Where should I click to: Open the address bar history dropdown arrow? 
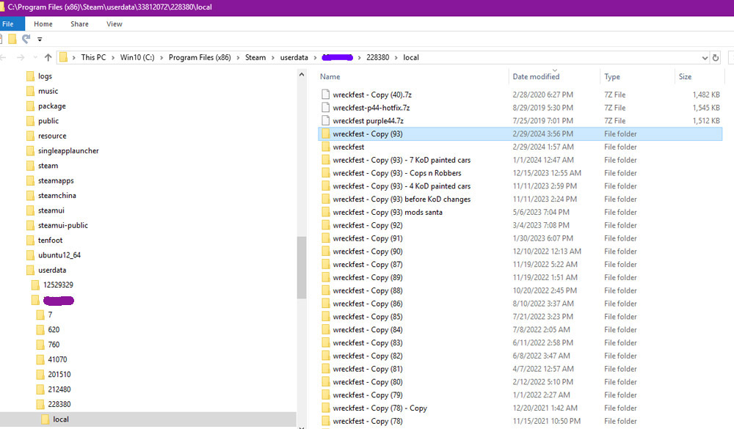point(705,58)
